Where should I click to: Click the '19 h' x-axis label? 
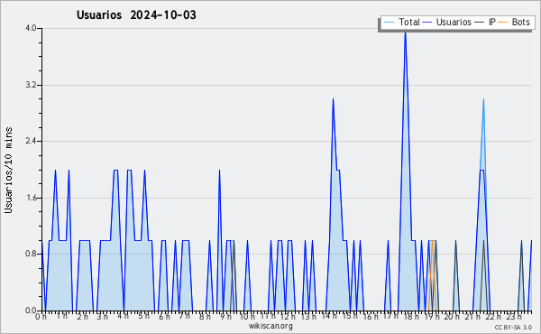click(432, 316)
